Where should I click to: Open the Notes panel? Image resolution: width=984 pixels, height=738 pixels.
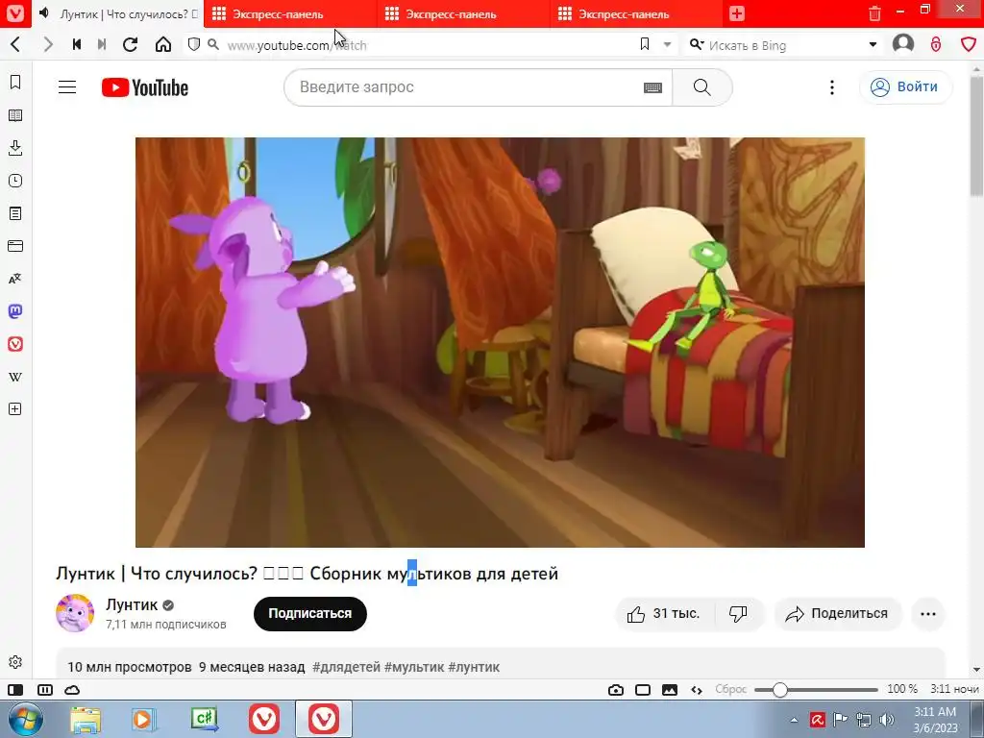pos(15,213)
